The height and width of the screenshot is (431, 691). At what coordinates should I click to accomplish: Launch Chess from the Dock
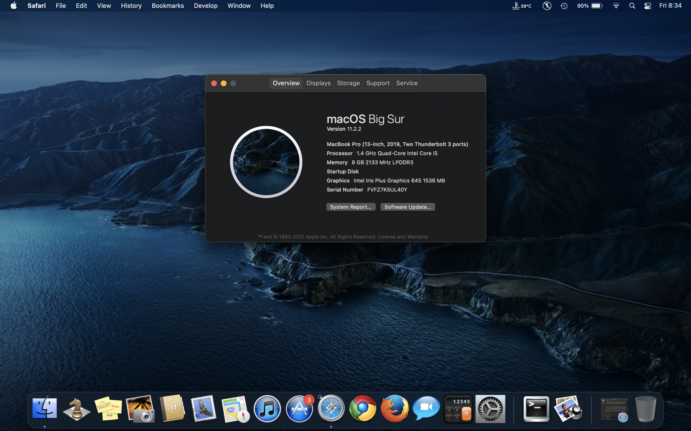coord(76,409)
